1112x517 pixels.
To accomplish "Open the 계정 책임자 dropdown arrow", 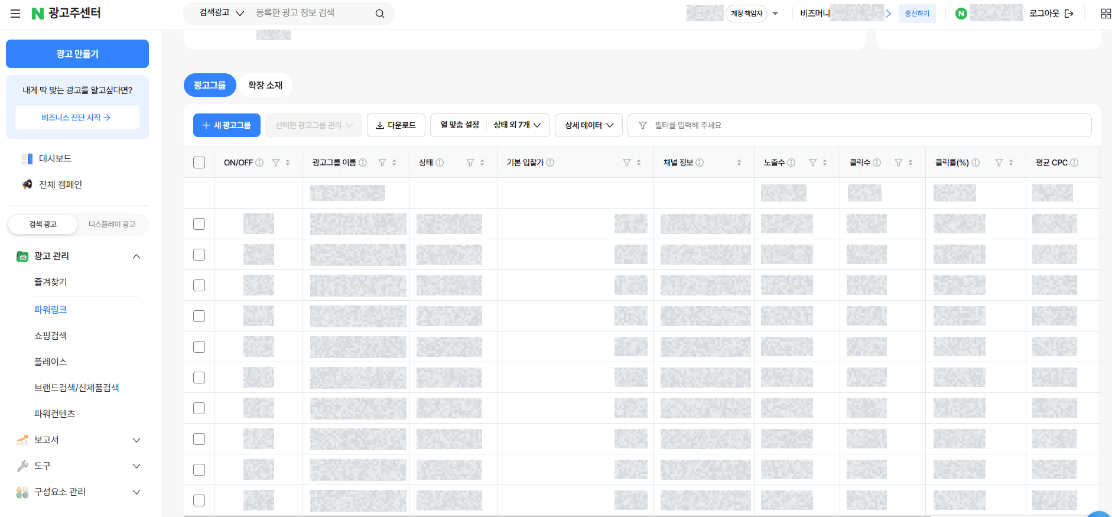I will point(775,14).
